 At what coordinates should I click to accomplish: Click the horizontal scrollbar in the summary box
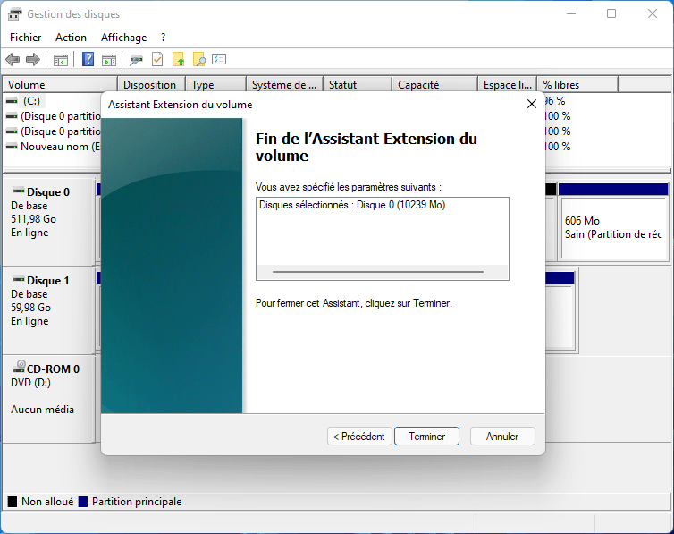click(x=377, y=271)
